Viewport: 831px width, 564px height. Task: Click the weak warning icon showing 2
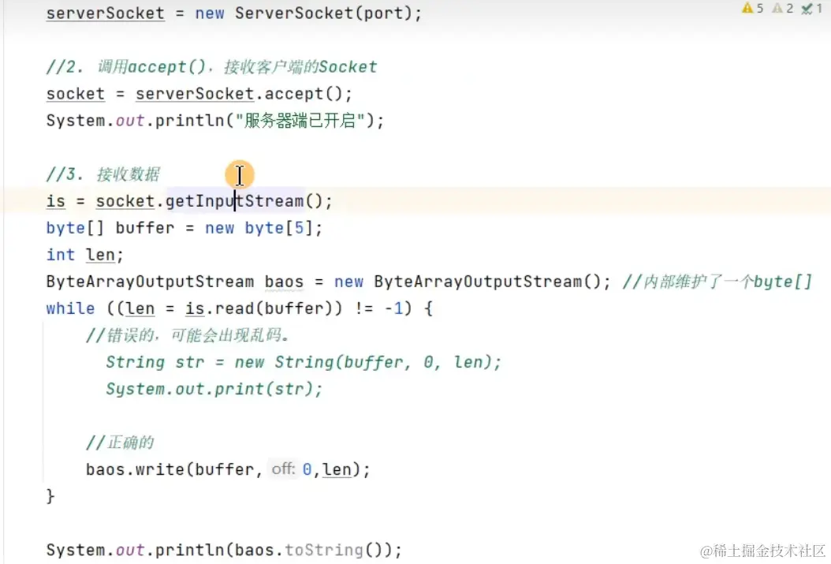tap(782, 8)
